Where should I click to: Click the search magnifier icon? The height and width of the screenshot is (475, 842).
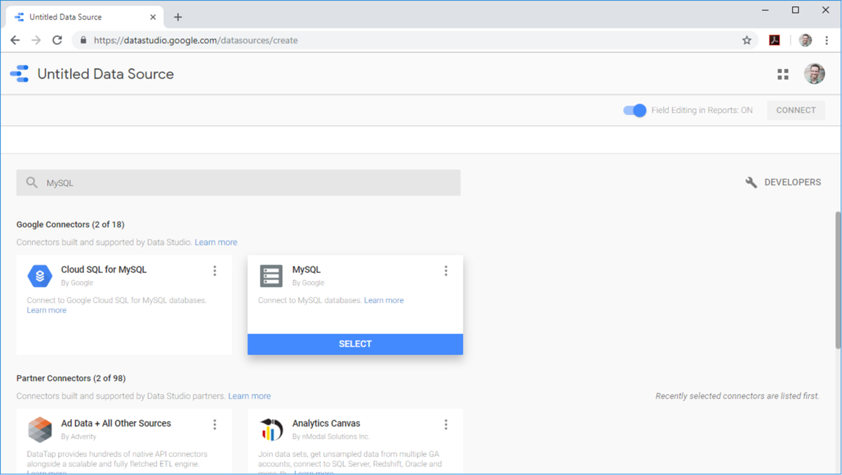pos(32,182)
